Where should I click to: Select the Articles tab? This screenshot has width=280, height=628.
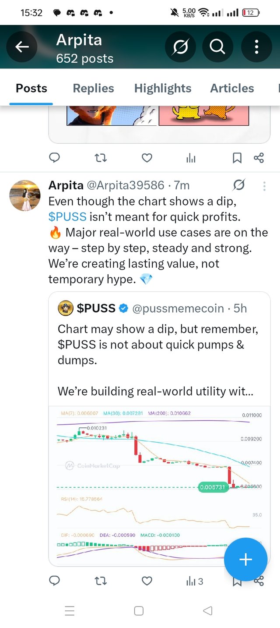[x=232, y=88]
